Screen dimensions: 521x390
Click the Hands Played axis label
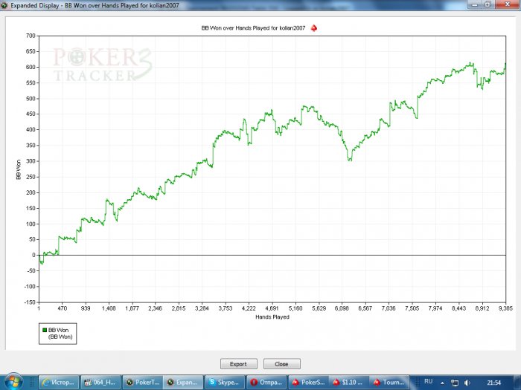tap(272, 317)
